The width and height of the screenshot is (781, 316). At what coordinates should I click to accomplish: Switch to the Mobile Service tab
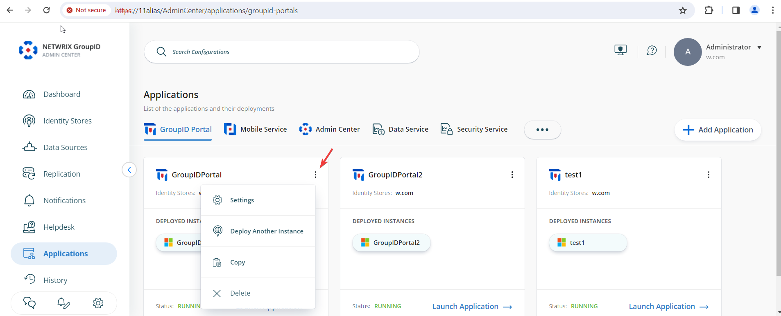click(255, 130)
